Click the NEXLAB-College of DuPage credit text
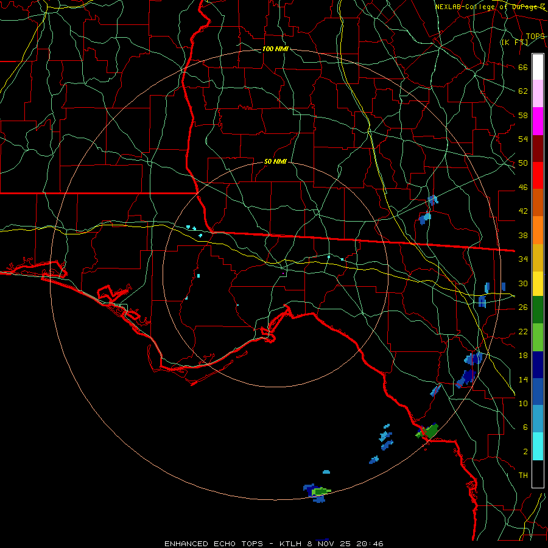Image resolution: width=548 pixels, height=548 pixels. [x=490, y=7]
